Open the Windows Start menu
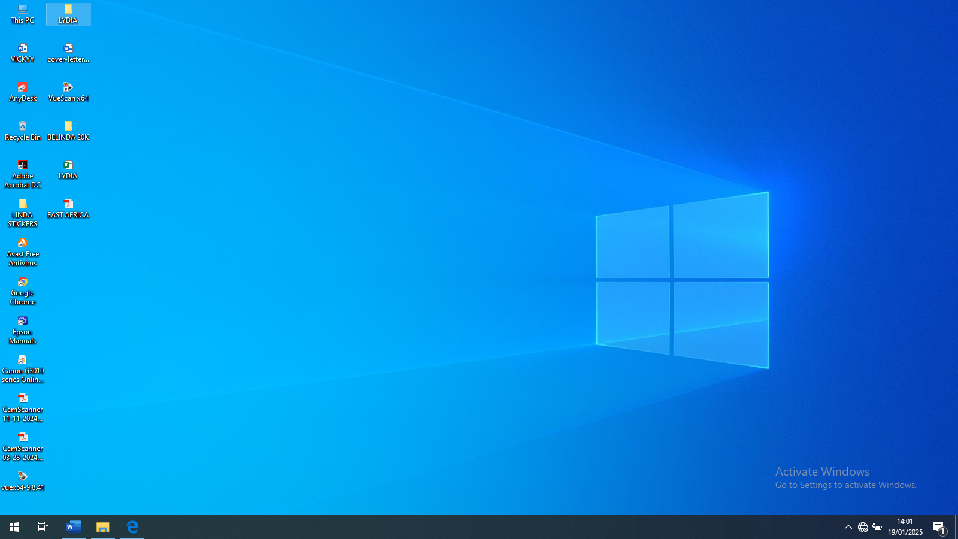Screen dimensions: 958x539 click(x=14, y=527)
